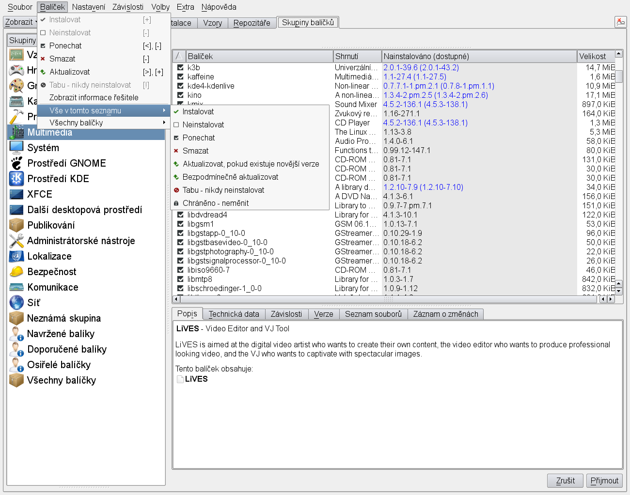Toggle the kde4-kdenlive package checkbox
Screen dimensions: 630x495
pyautogui.click(x=180, y=86)
